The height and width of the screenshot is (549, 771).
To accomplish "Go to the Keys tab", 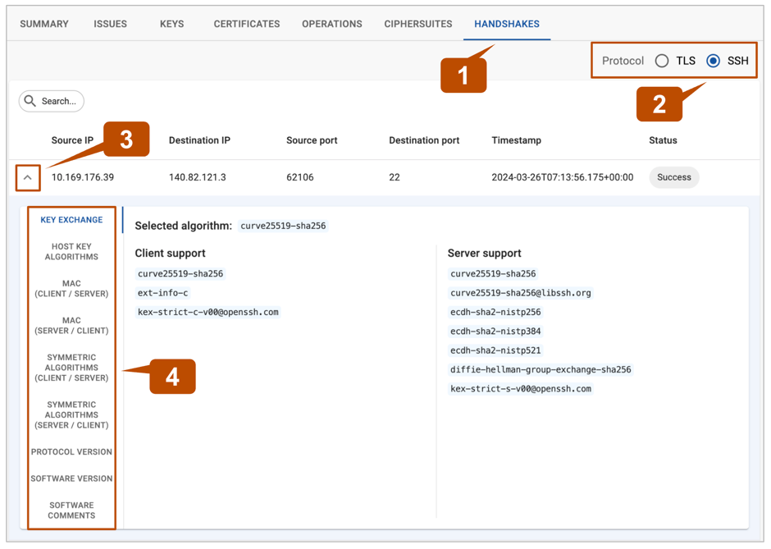I will tap(171, 24).
